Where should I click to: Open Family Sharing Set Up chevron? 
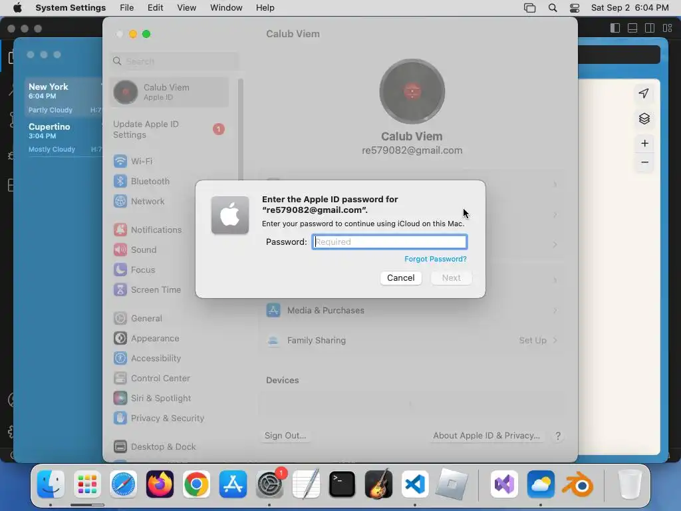point(555,340)
